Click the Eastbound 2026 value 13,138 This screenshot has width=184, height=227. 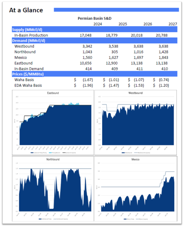click(x=137, y=63)
